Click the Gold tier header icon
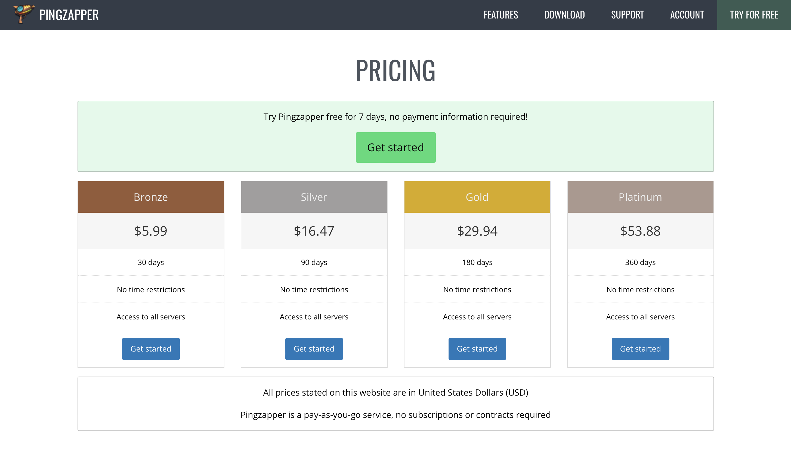This screenshot has width=791, height=456. [477, 197]
